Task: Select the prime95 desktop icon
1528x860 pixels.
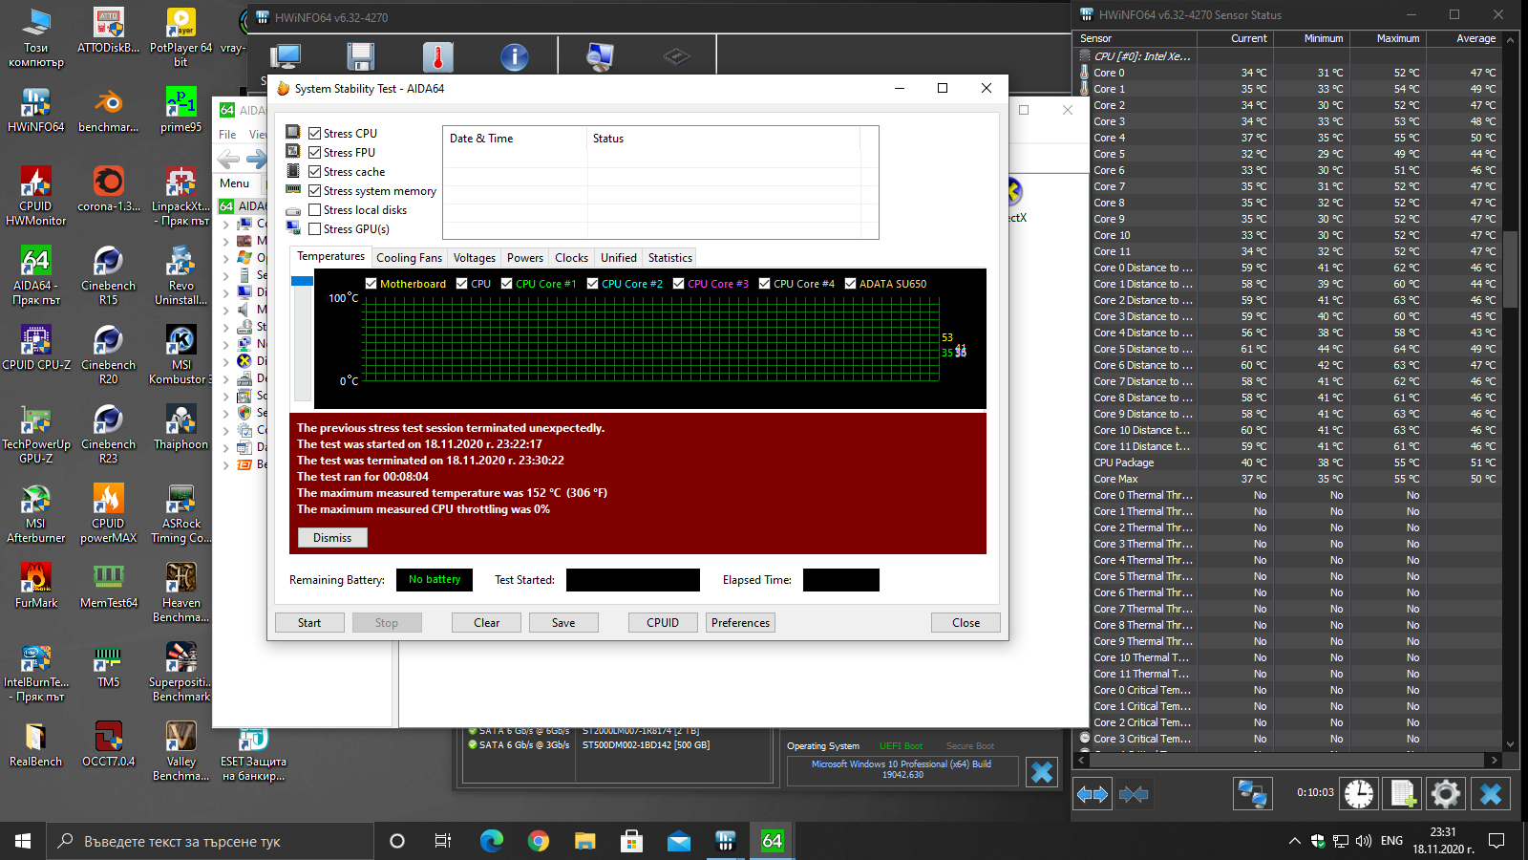Action: click(x=180, y=110)
